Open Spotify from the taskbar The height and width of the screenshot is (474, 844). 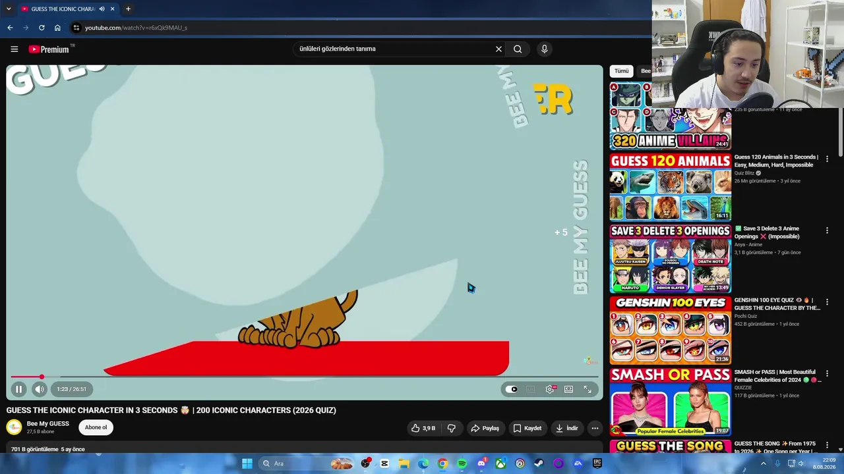click(462, 463)
